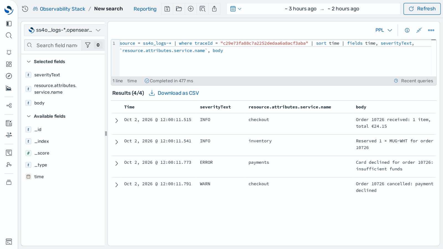Screen dimensions: 443x249
Task: Go to Observability Stack breadcrumb
Action: pos(63,9)
